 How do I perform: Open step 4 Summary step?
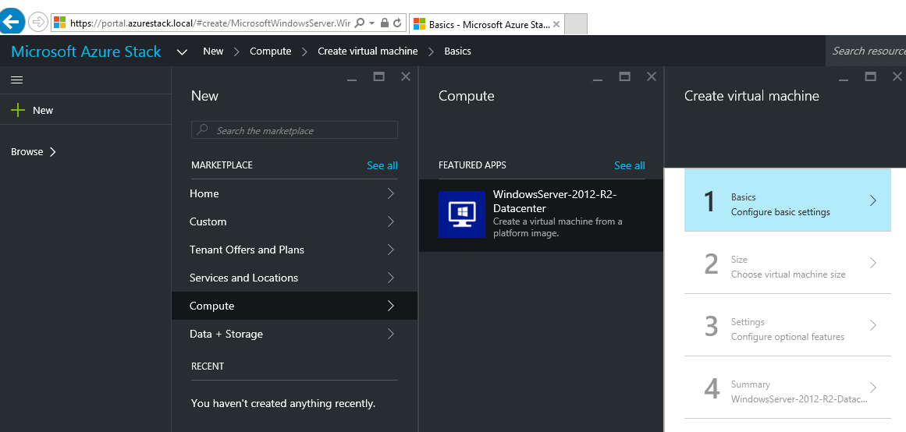tap(787, 388)
